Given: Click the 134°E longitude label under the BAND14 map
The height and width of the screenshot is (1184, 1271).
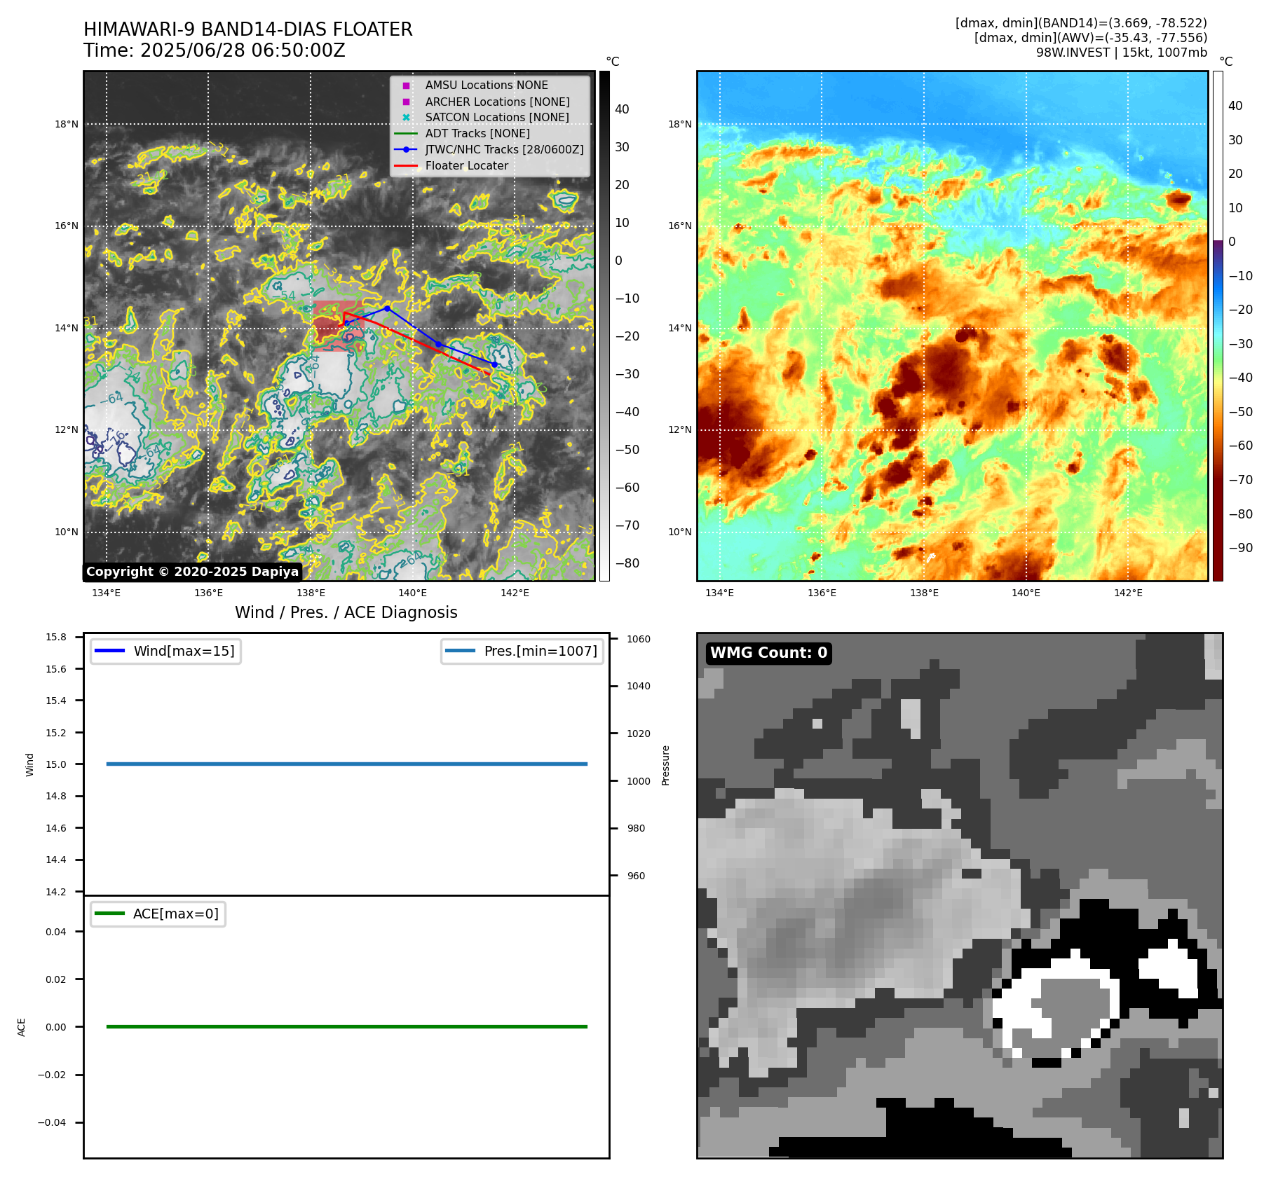Looking at the screenshot, I should 107,593.
